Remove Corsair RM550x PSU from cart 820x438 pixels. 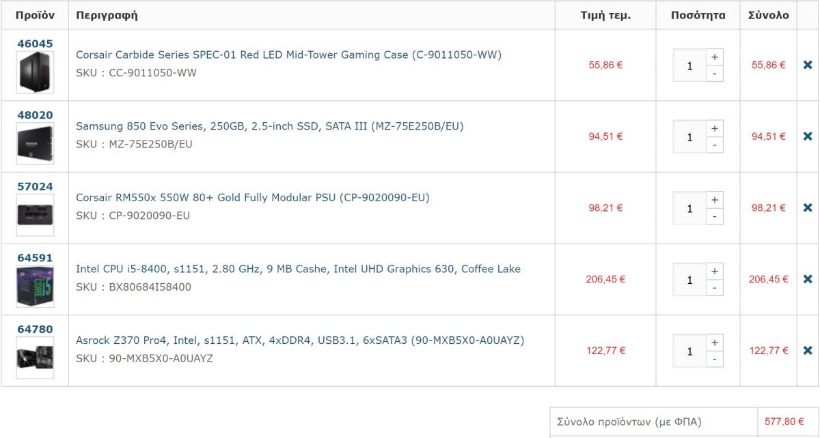(x=808, y=207)
